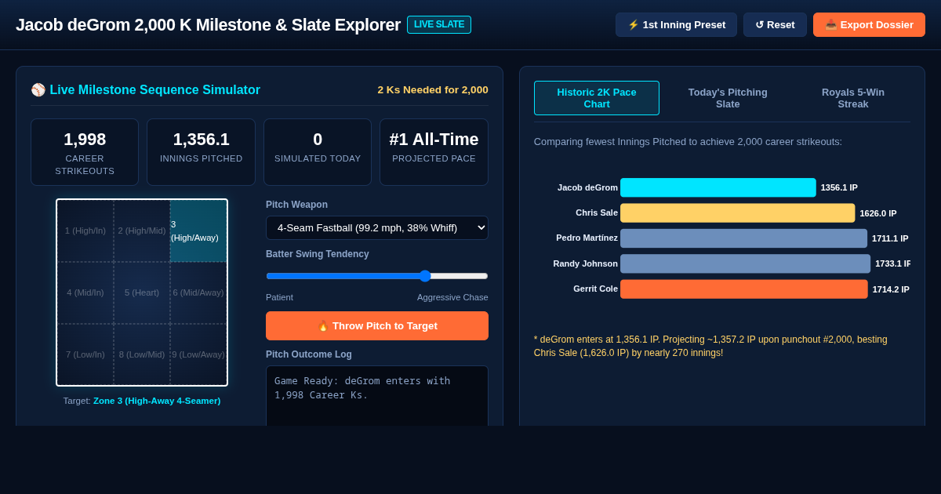The width and height of the screenshot is (941, 494).
Task: Click the Projected Pace stat card
Action: coord(434,152)
